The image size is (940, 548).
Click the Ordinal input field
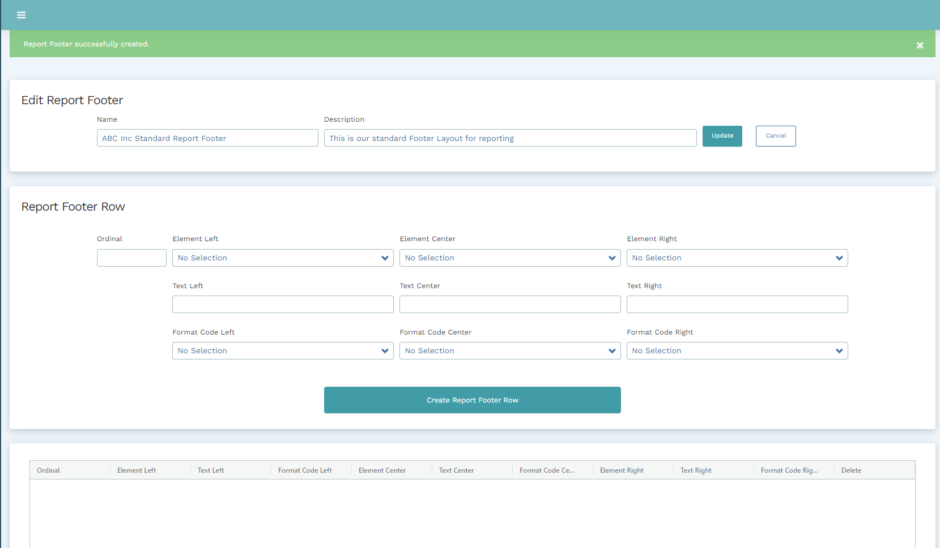tap(131, 258)
